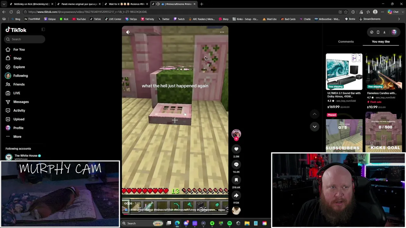Open a new browser tab
The width and height of the screenshot is (406, 228).
[201, 4]
